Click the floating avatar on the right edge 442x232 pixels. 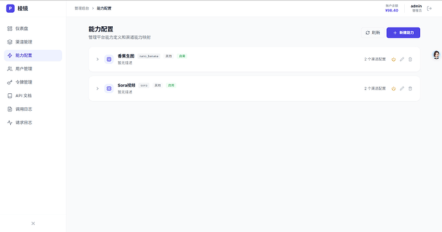[436, 55]
